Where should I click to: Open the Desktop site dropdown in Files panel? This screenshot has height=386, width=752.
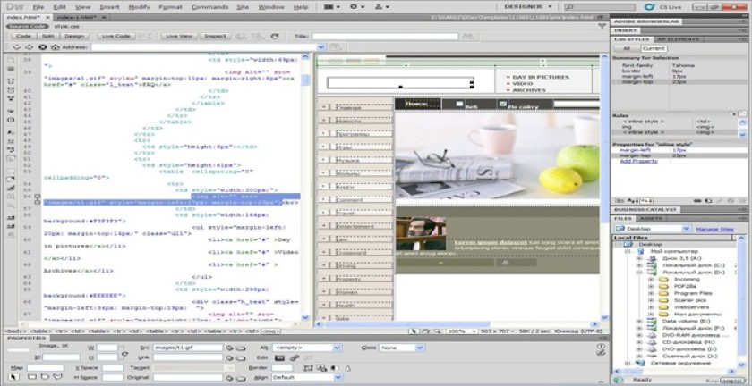coord(686,229)
